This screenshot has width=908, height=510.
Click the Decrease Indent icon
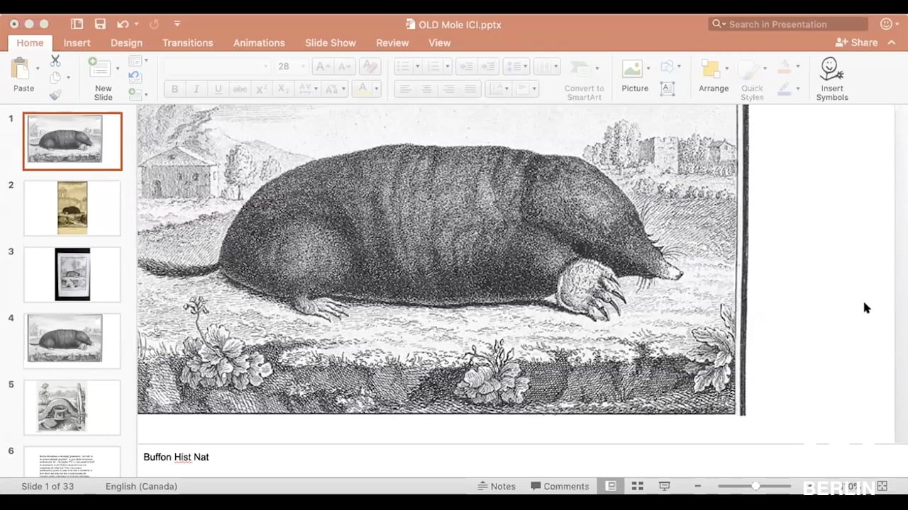click(466, 67)
